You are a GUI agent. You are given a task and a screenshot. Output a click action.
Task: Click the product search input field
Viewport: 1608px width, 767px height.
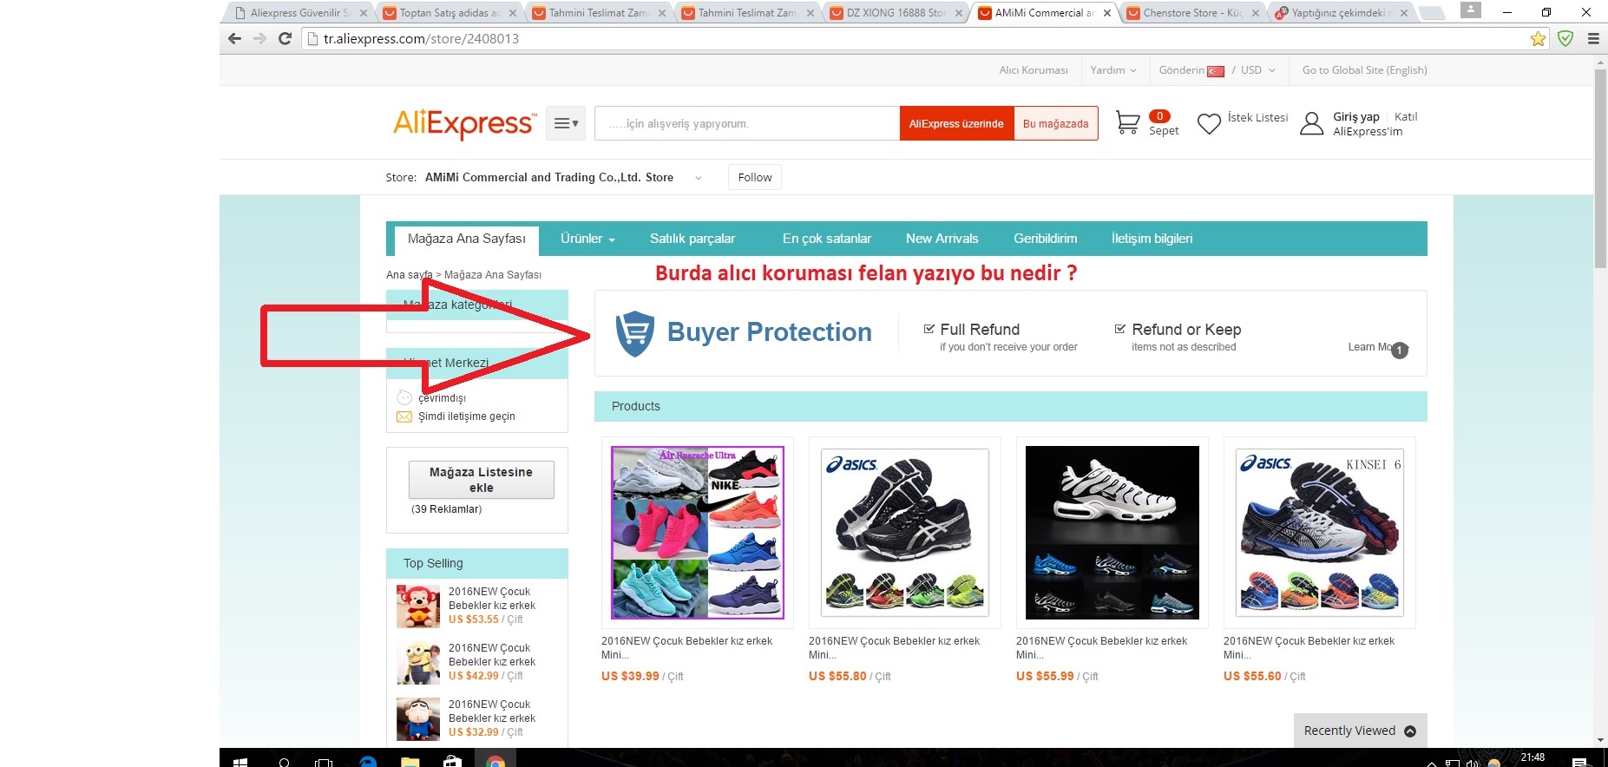tap(746, 123)
